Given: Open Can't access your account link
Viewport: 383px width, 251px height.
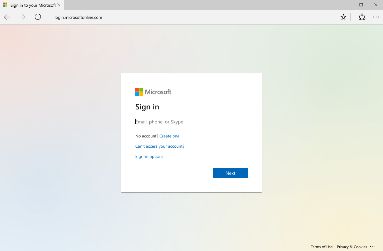Looking at the screenshot, I should tap(160, 146).
